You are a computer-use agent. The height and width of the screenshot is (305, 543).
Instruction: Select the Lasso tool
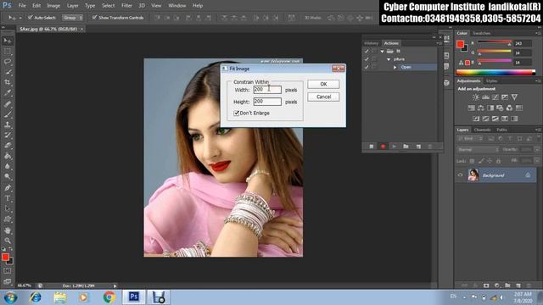[x=8, y=62]
